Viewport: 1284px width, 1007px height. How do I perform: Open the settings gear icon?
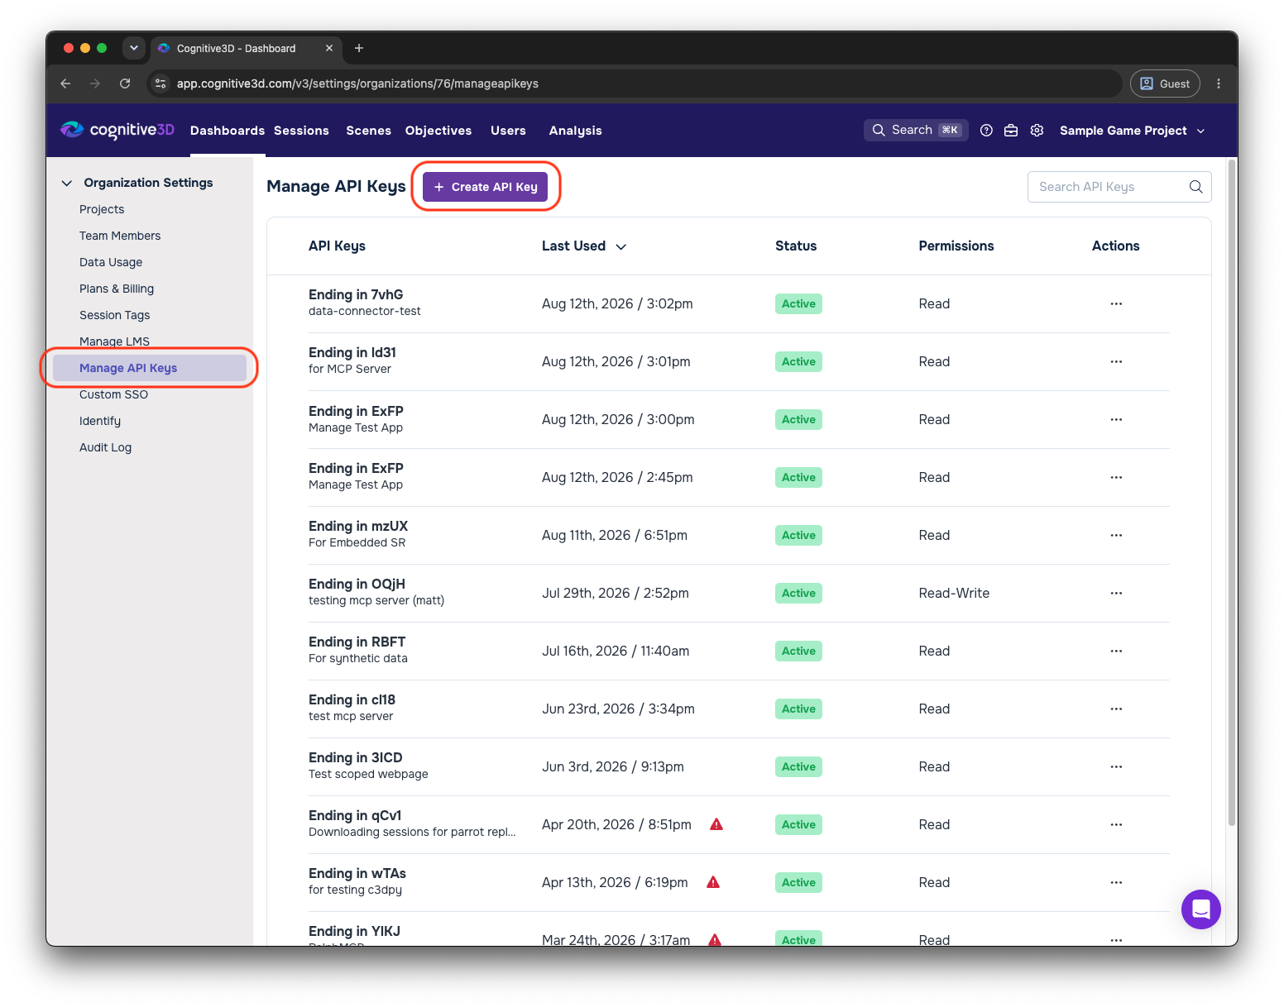click(x=1037, y=131)
